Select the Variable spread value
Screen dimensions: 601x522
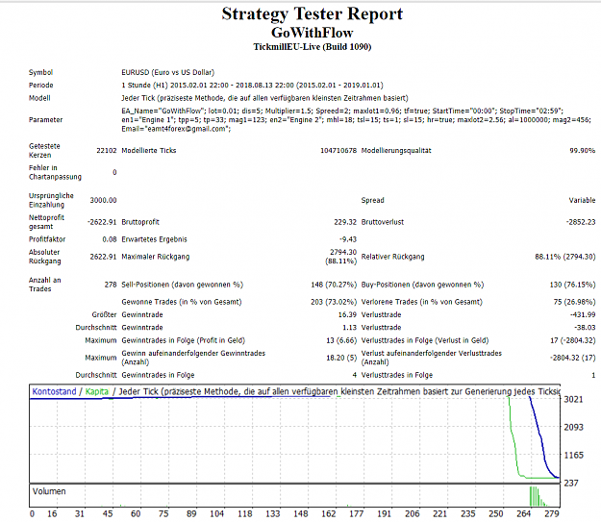(x=582, y=200)
